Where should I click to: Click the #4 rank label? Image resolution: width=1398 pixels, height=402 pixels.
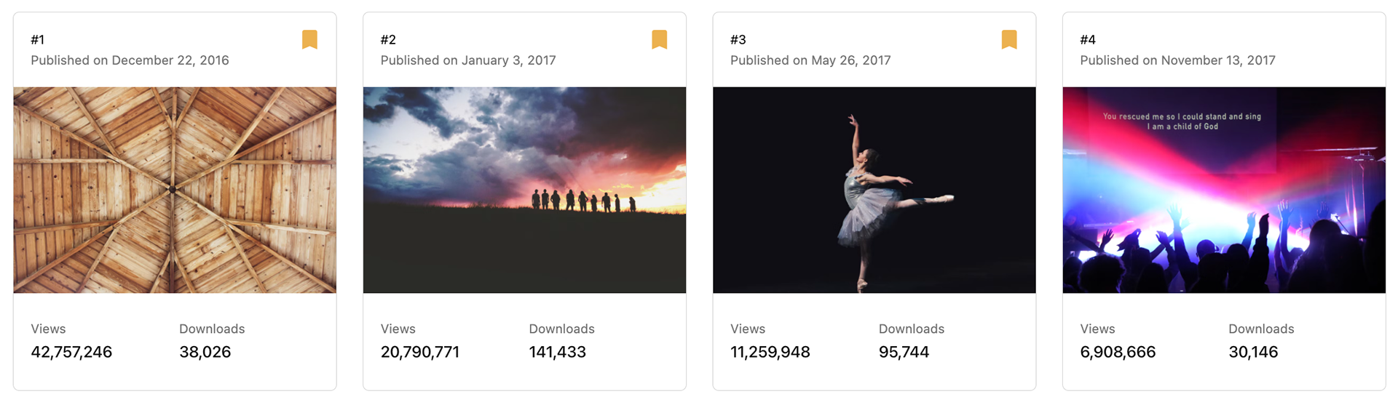(1088, 40)
